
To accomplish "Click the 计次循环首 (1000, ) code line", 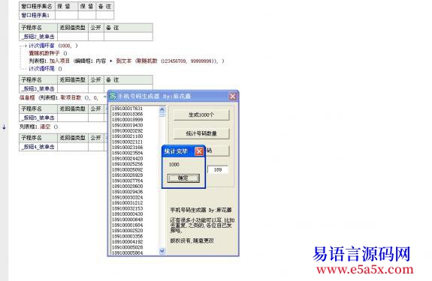I will click(x=53, y=46).
